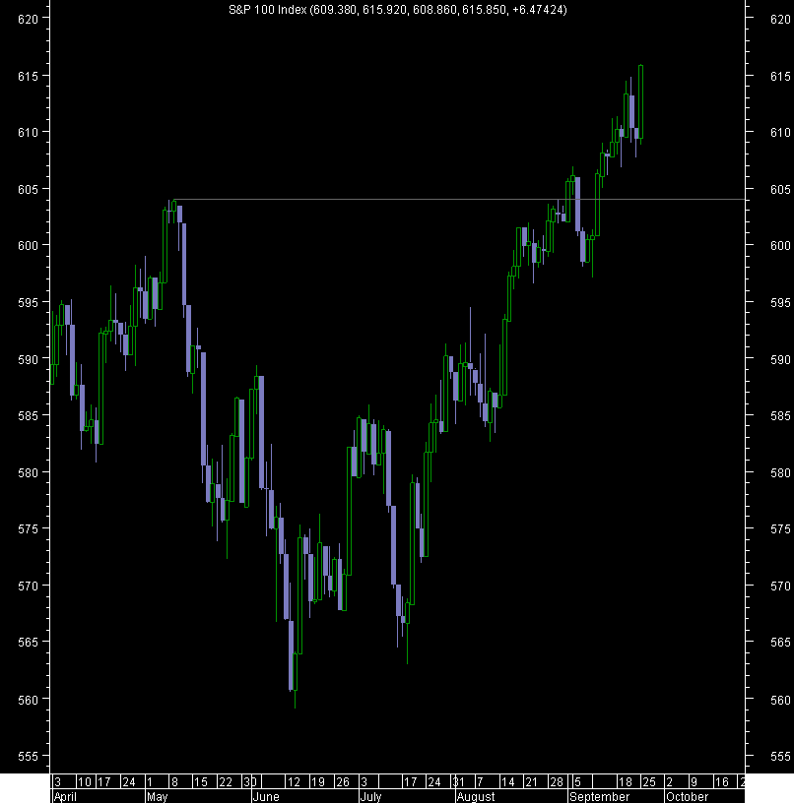The height and width of the screenshot is (803, 794).
Task: Pick the 600 label on left price axis
Action: coord(29,246)
